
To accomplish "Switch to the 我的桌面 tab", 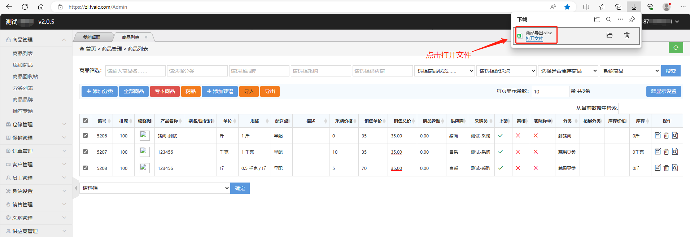I will [92, 38].
